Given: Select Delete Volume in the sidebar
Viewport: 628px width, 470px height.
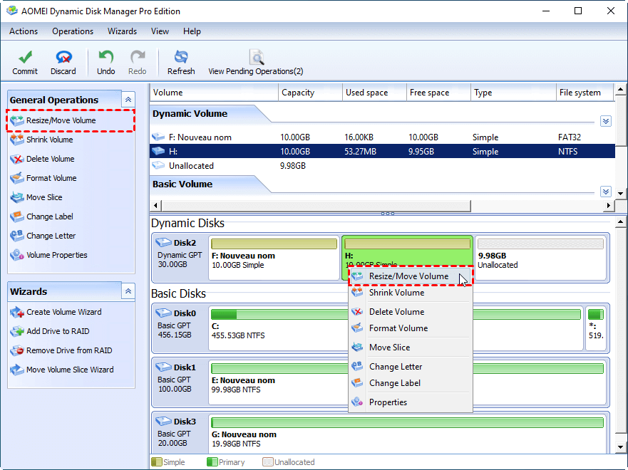Looking at the screenshot, I should (x=43, y=159).
